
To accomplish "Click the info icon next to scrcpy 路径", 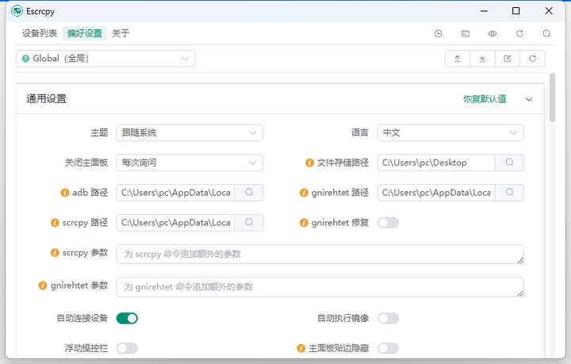I will 55,222.
